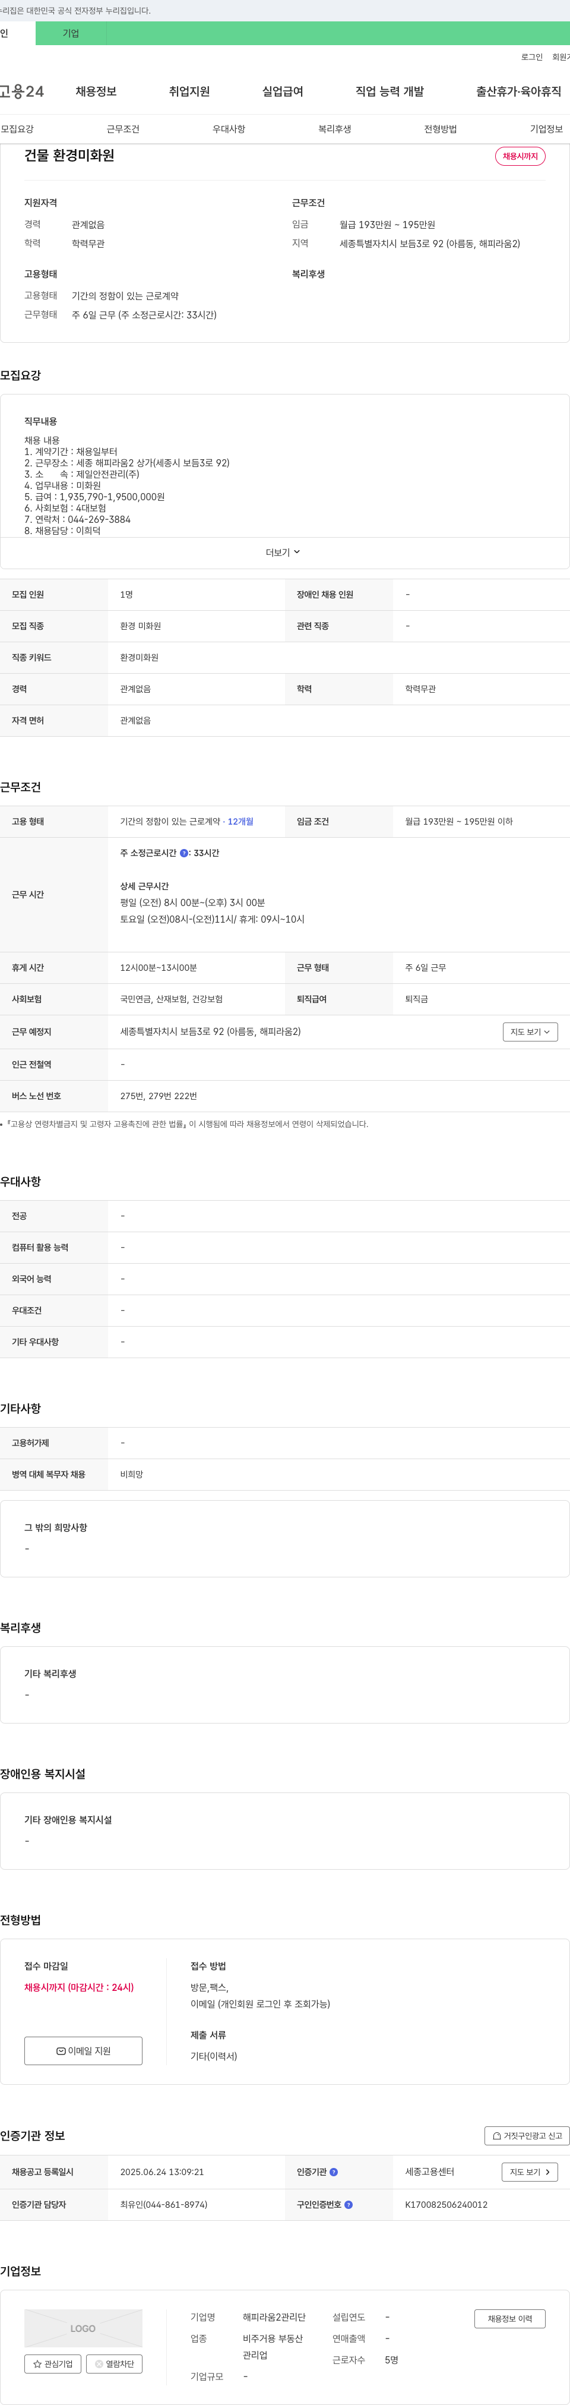Open 지도 보기 next to 세종고용센터
Image resolution: width=570 pixels, height=2405 pixels.
(530, 2173)
